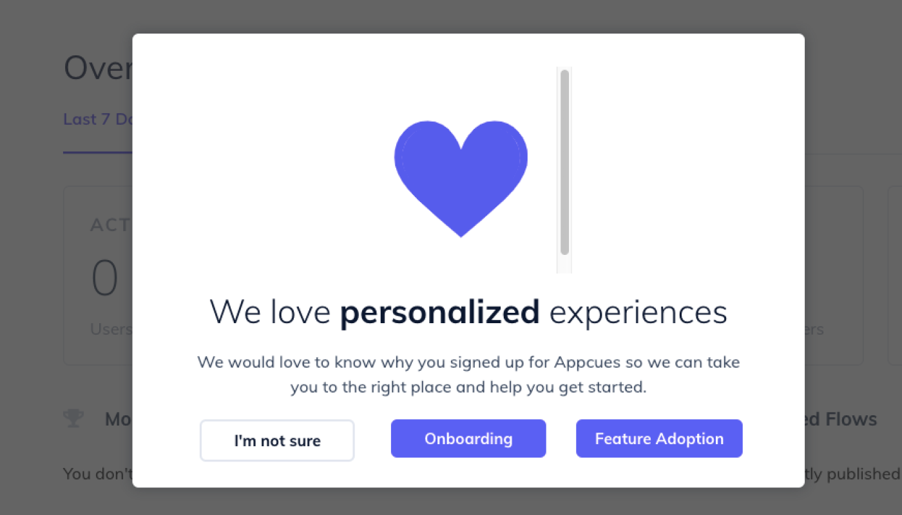Image resolution: width=902 pixels, height=515 pixels.
Task: Click the dimmed trophy icon
Action: coord(73,419)
